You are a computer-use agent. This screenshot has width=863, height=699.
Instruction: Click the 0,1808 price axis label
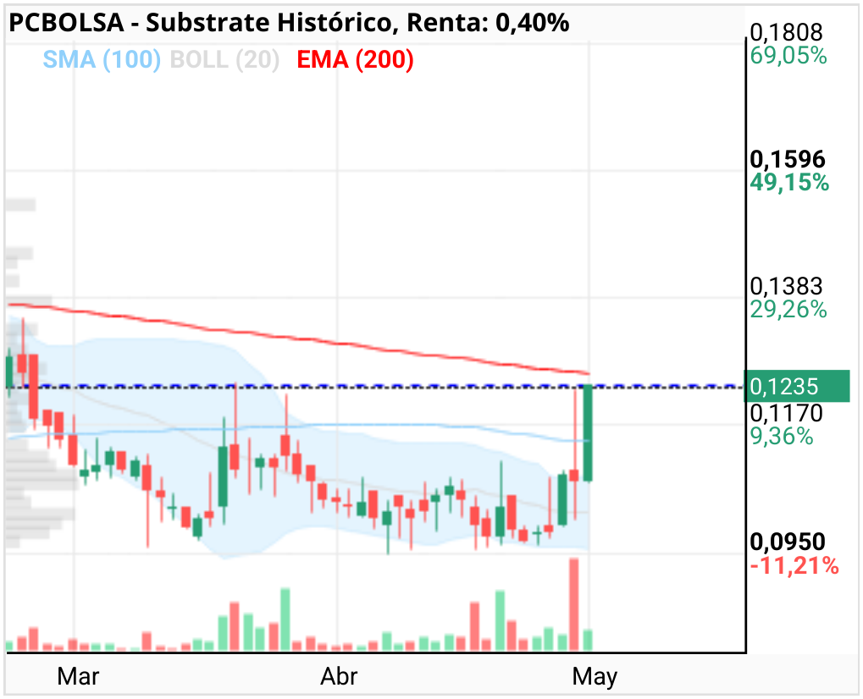pyautogui.click(x=786, y=32)
